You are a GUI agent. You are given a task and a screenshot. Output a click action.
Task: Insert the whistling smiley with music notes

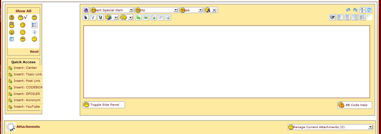23,18
